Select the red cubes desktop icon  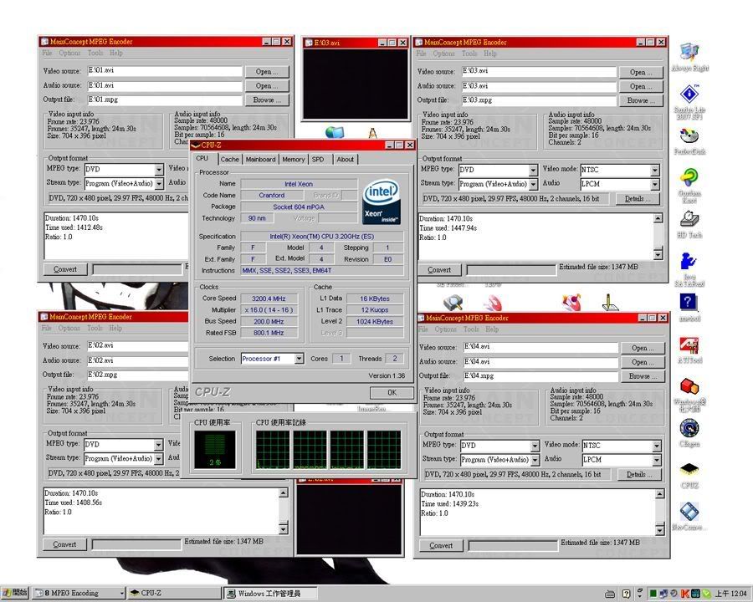[x=689, y=386]
